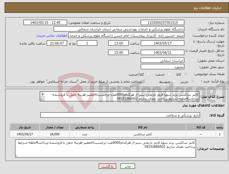Click the توضیحات خریدار textarea

click(x=105, y=148)
